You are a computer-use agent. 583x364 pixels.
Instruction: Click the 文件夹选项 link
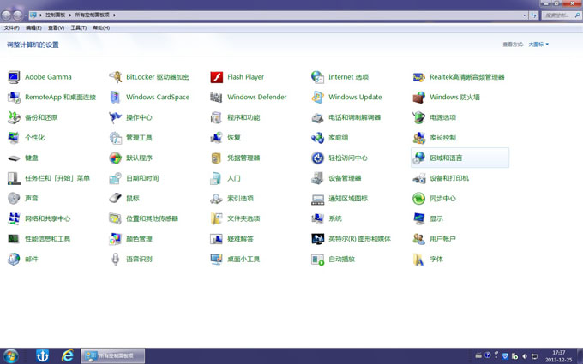243,218
